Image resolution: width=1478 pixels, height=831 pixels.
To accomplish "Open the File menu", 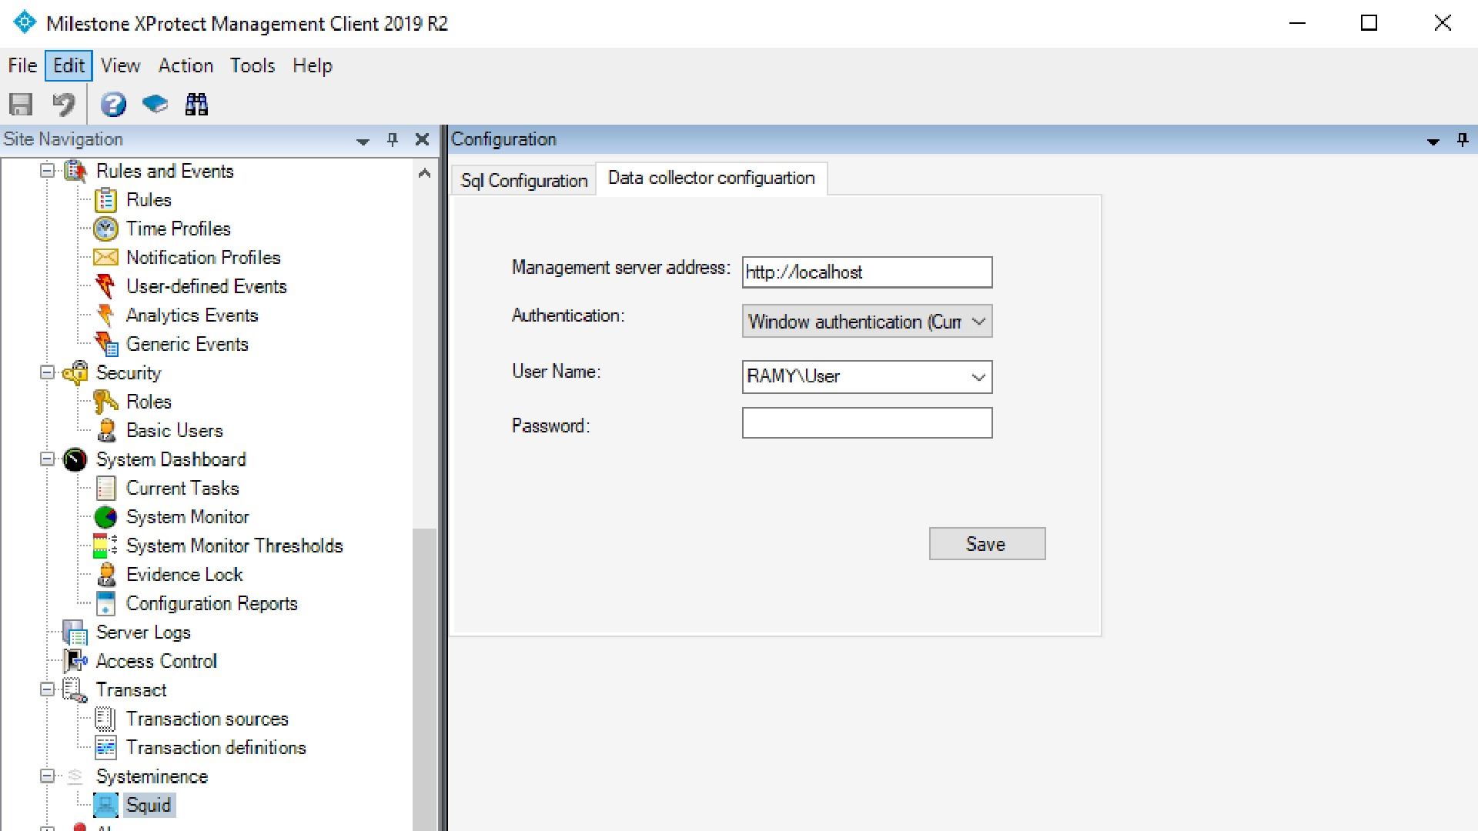I will [x=22, y=66].
